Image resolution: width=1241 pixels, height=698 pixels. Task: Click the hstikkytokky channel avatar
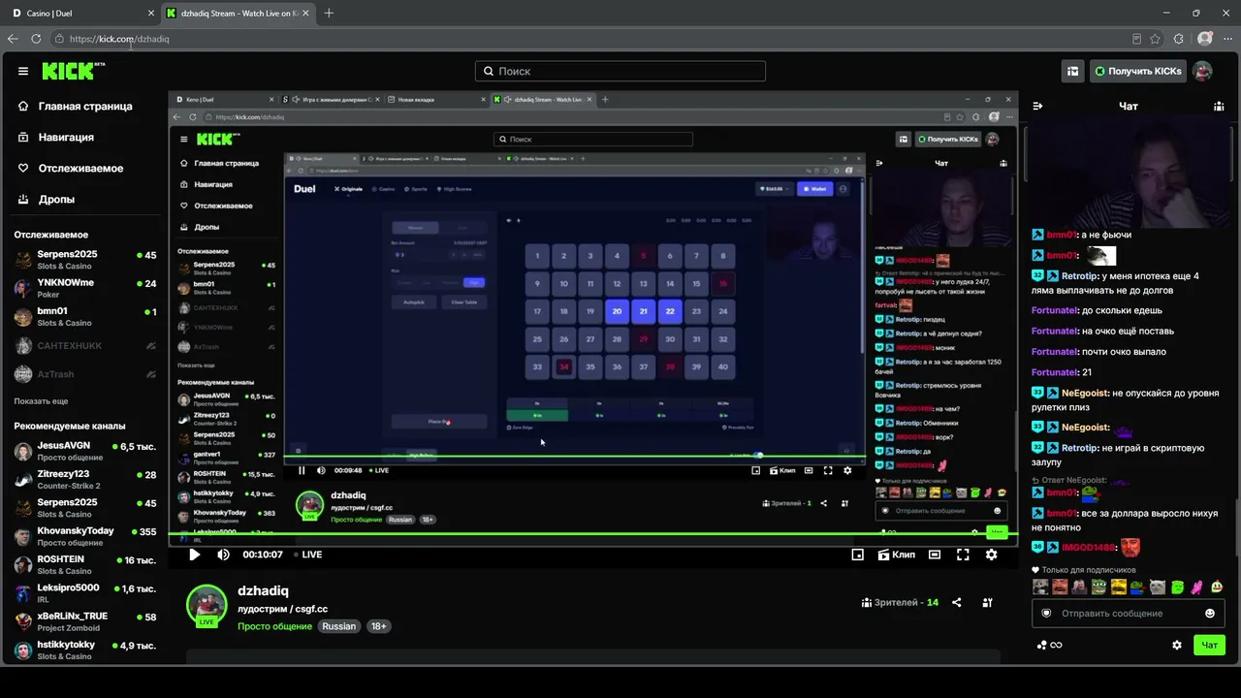point(23,650)
